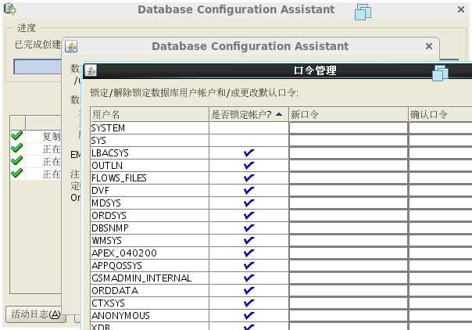Unlock the OUTLN account checkmark
Viewport: 472px width, 330px height.
click(249, 165)
